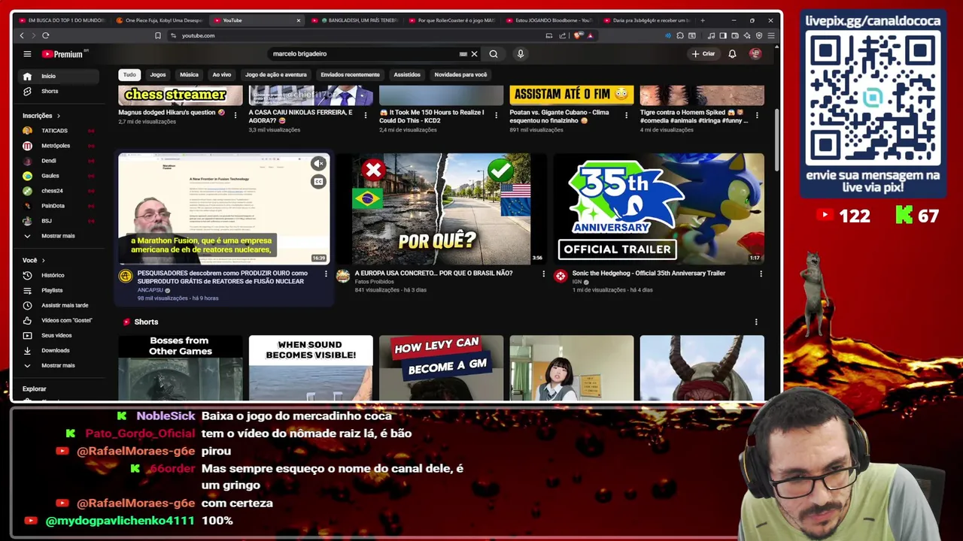Screen dimensions: 963x541
Task: Click the Criar button
Action: [x=703, y=54]
